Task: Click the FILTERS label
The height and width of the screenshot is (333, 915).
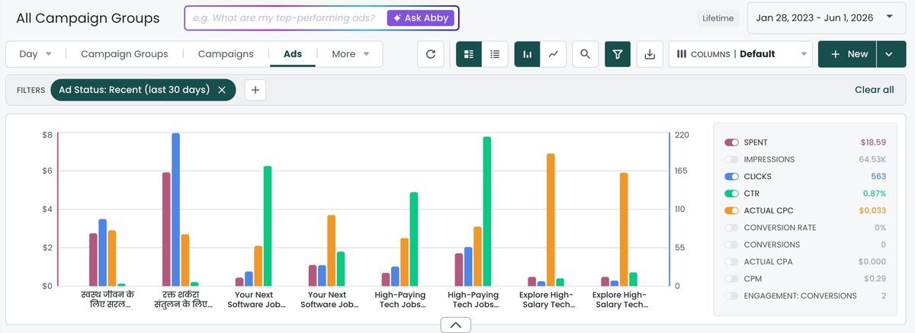Action: (x=30, y=90)
